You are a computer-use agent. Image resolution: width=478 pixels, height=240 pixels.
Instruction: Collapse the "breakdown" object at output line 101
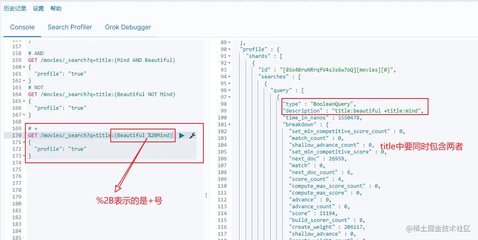point(229,124)
